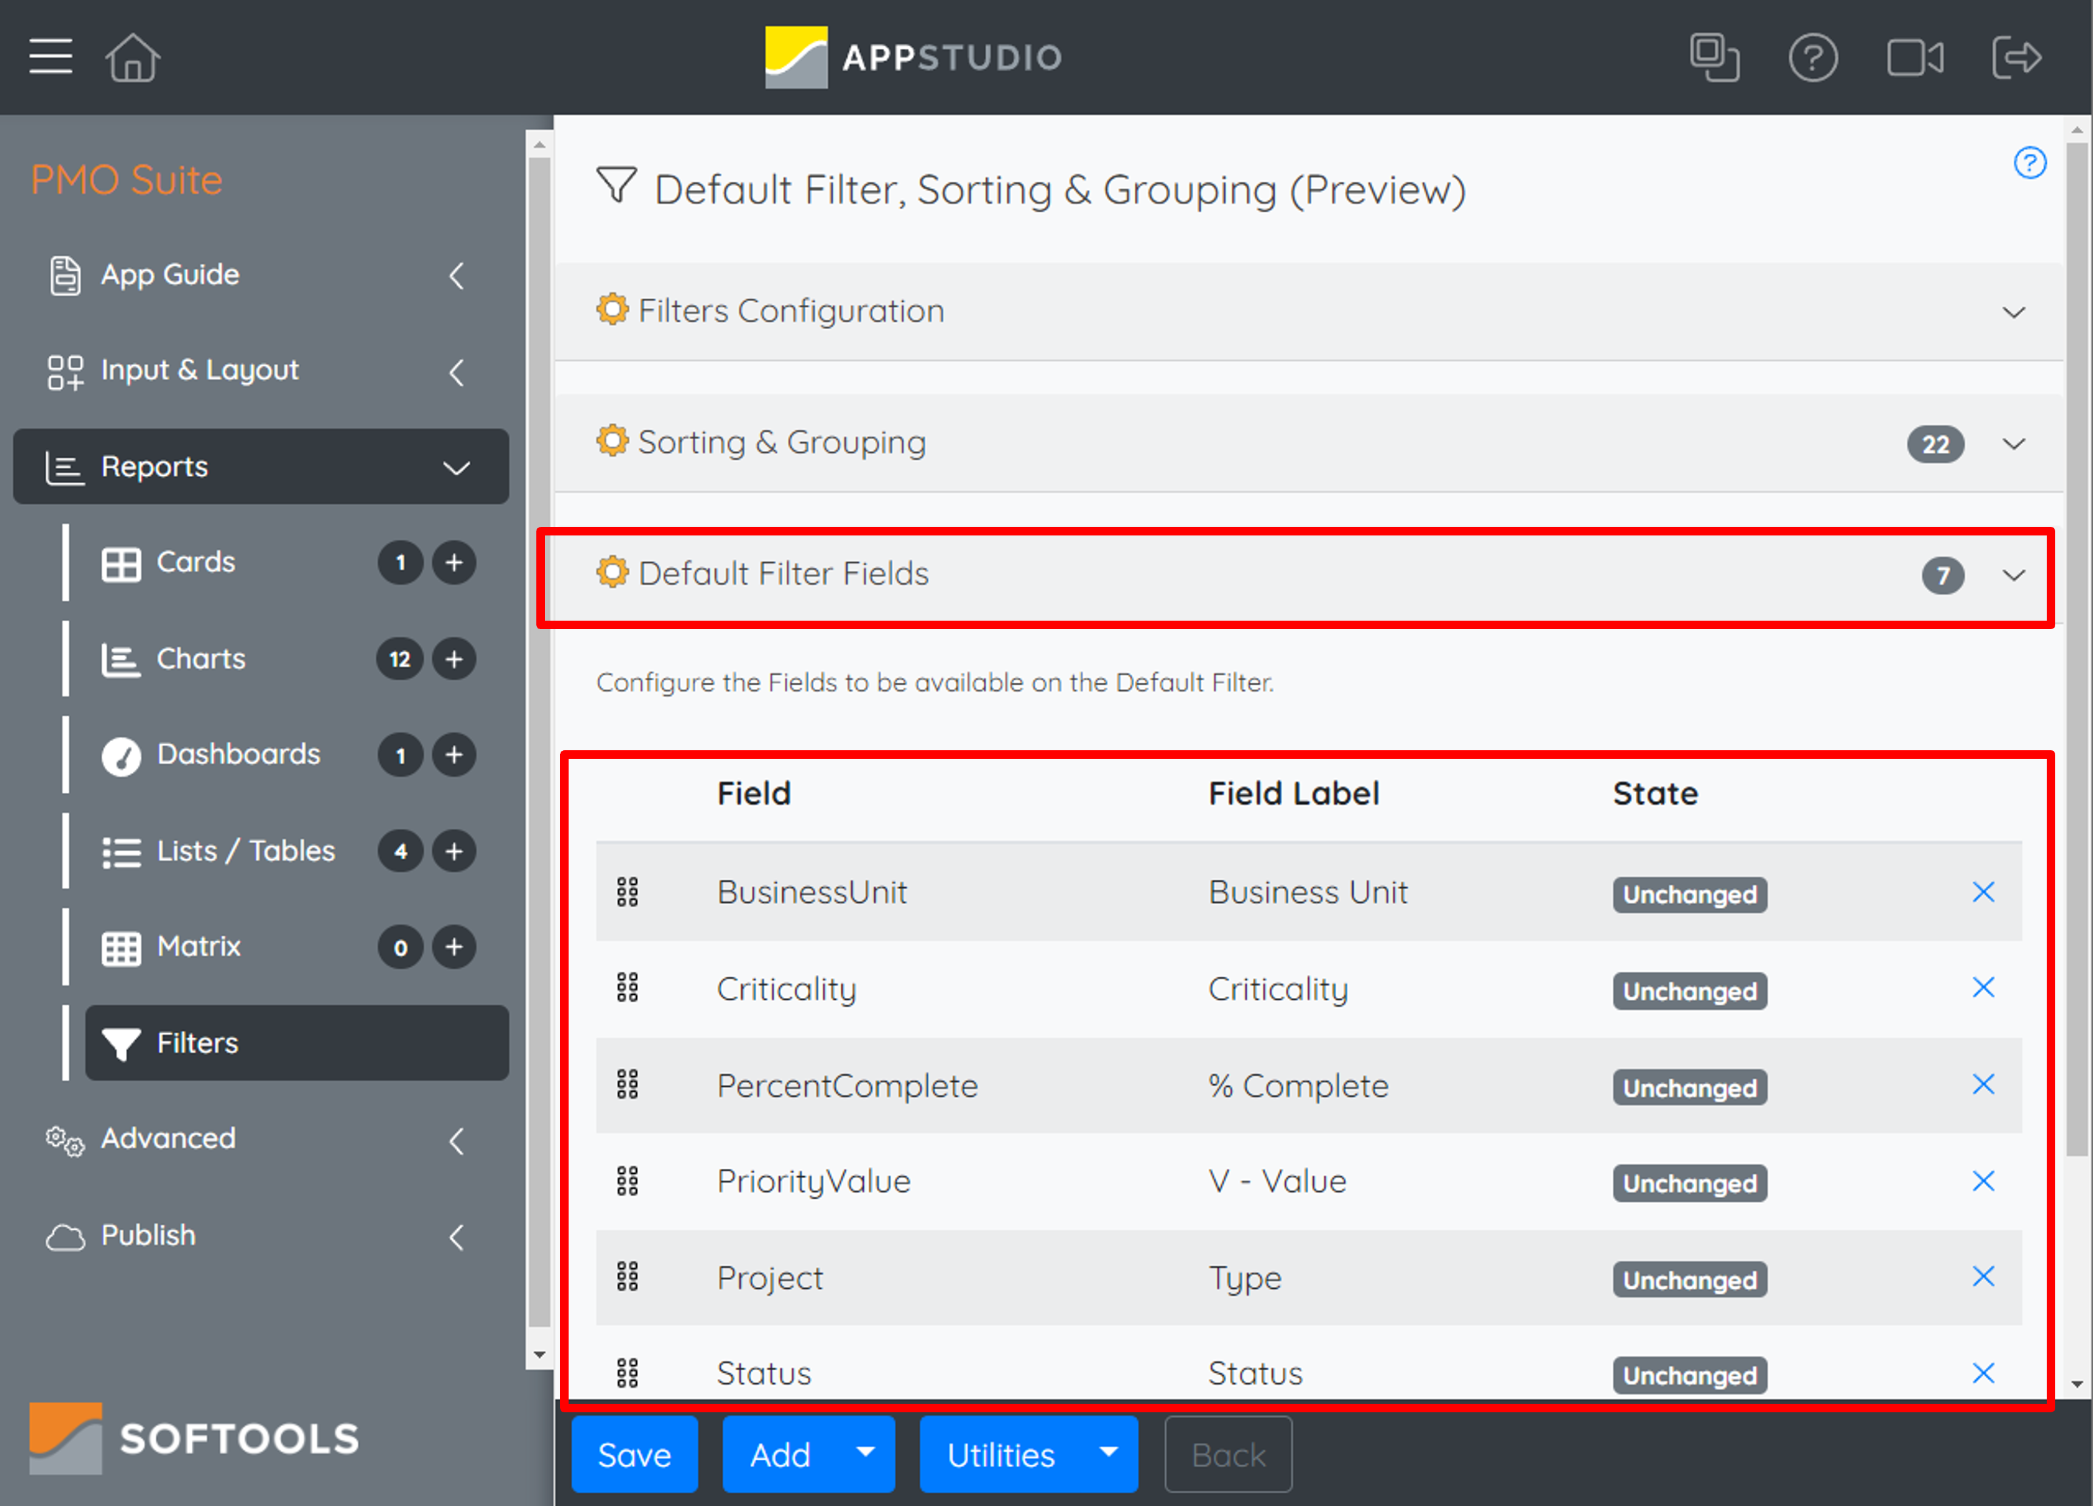The height and width of the screenshot is (1506, 2093).
Task: Grab the drag handle for PriorityValue row
Action: coord(628,1180)
